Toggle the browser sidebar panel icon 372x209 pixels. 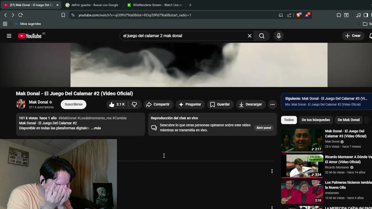(x=366, y=15)
